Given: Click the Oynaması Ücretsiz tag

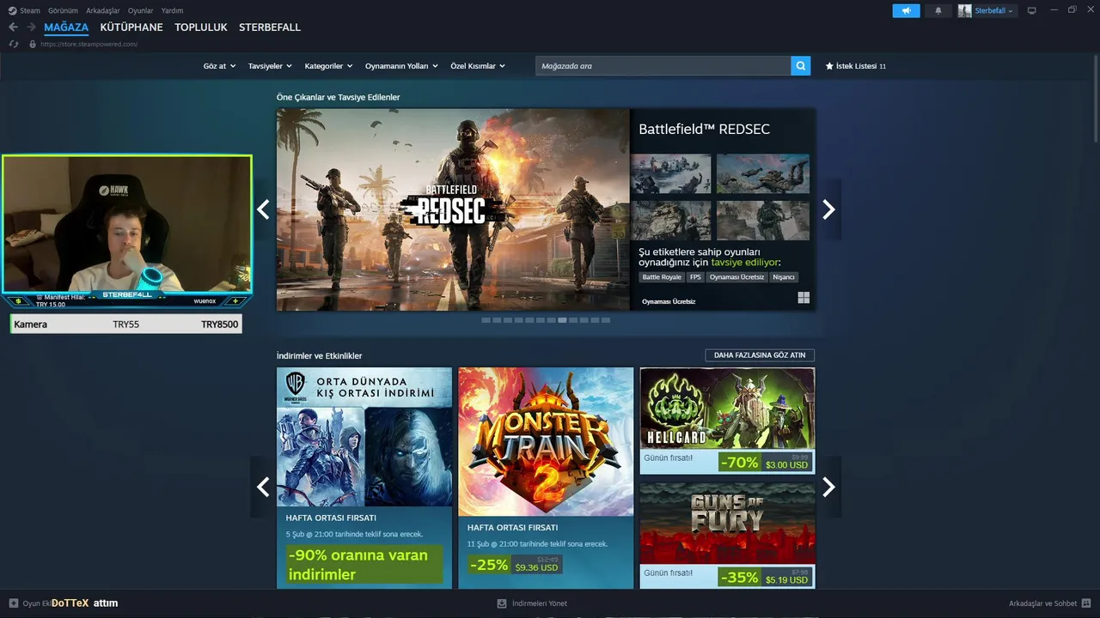Looking at the screenshot, I should coord(736,277).
